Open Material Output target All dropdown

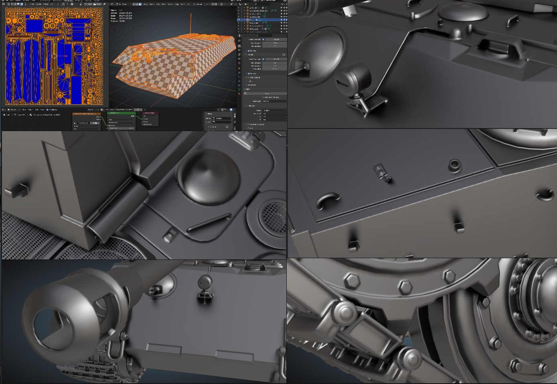(150, 116)
